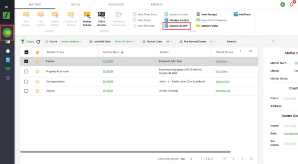
Task: Open Matter Details from the ribbon
Action: (87, 19)
